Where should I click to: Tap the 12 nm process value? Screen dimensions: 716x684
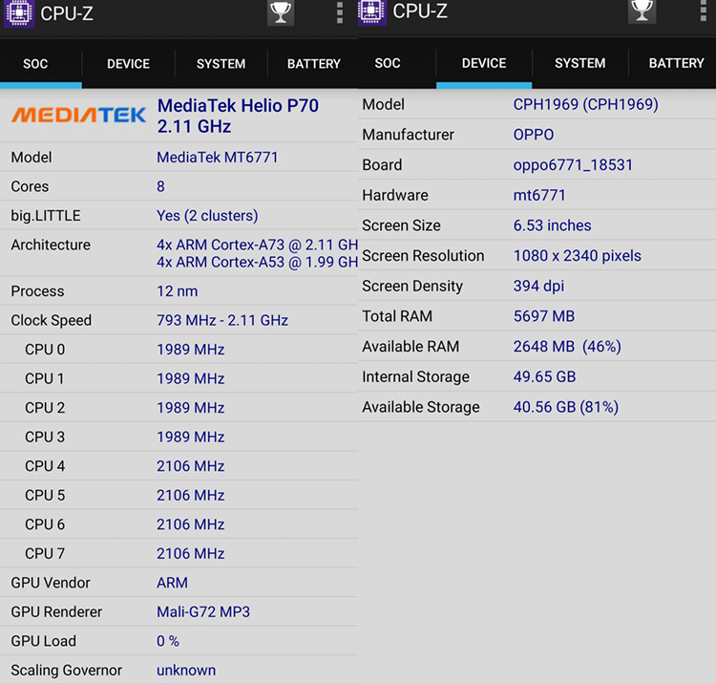tap(178, 291)
